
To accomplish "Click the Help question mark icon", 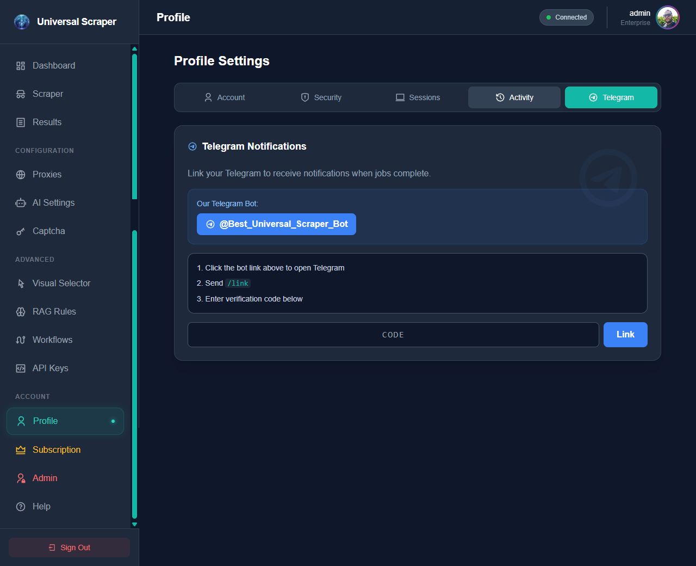I will [x=21, y=507].
